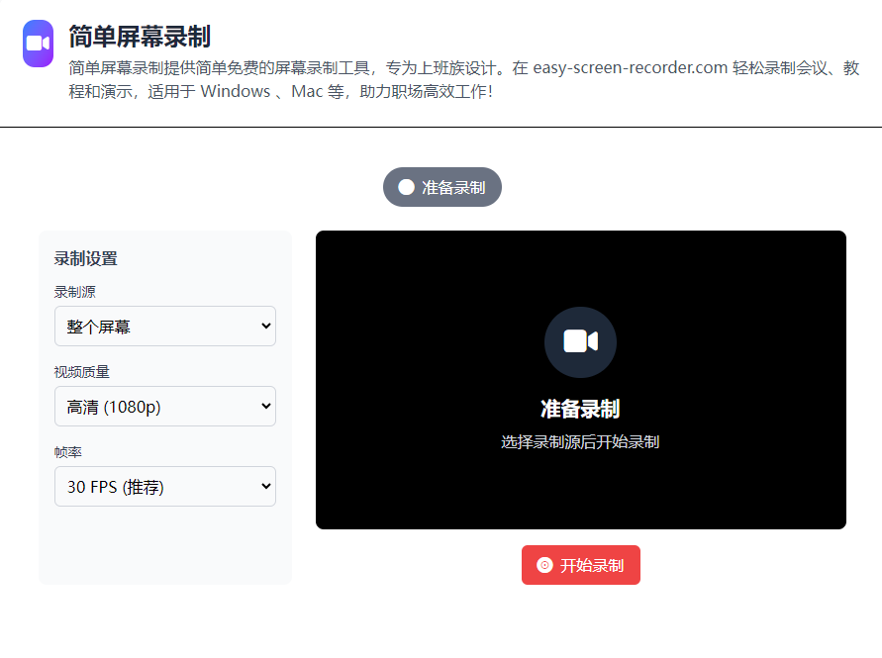Click the red 开始录制 button
This screenshot has height=658, width=882.
click(580, 565)
